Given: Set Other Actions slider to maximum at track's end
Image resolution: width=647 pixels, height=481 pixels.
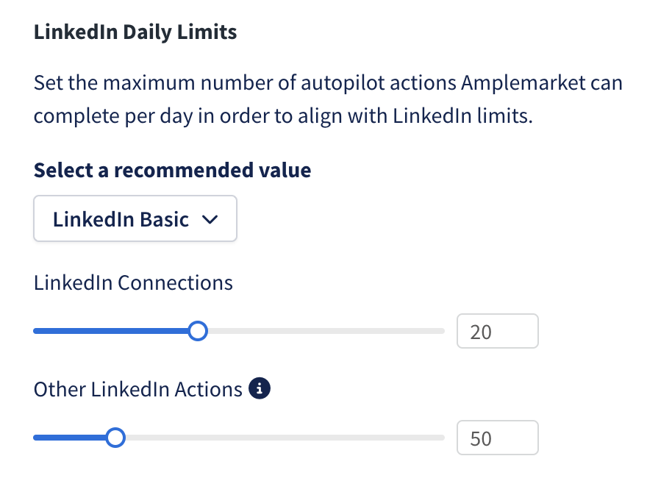Looking at the screenshot, I should coord(443,438).
